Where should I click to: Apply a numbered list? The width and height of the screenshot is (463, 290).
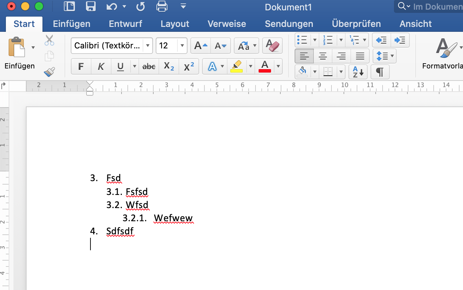327,40
